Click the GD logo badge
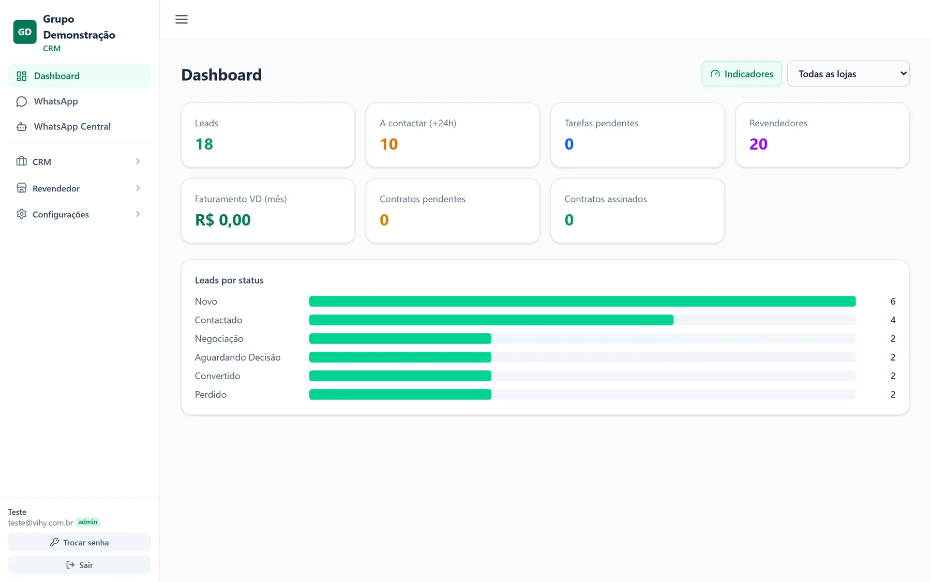This screenshot has width=931, height=582. (25, 32)
